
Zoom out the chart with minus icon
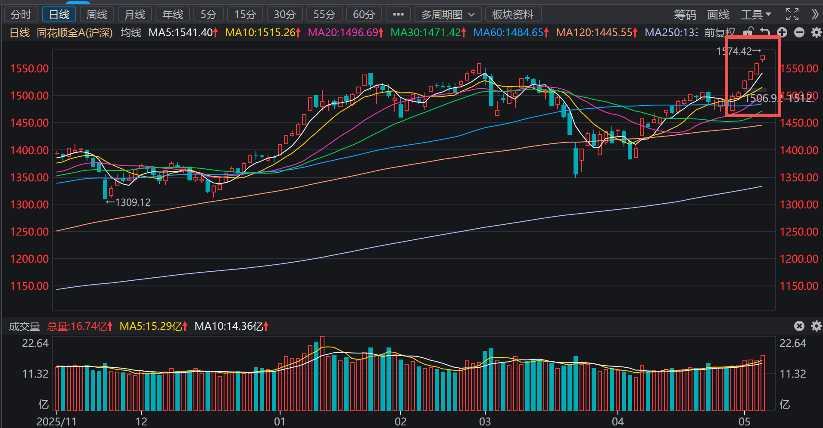799,32
